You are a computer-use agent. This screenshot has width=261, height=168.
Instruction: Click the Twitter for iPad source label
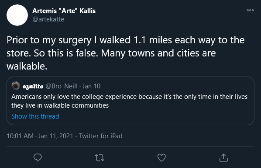(101, 136)
